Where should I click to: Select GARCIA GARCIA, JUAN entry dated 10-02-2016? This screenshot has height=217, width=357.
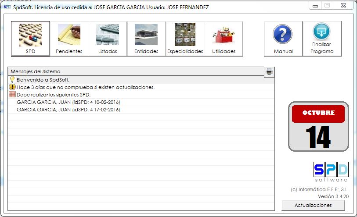[x=141, y=102]
